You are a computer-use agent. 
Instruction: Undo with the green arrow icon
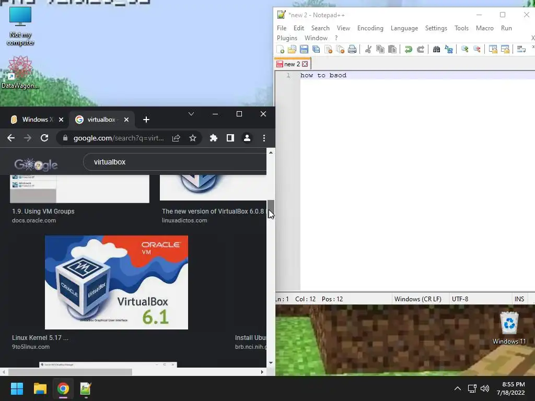(x=408, y=50)
